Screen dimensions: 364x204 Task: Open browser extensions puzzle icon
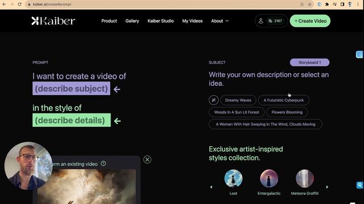click(327, 4)
